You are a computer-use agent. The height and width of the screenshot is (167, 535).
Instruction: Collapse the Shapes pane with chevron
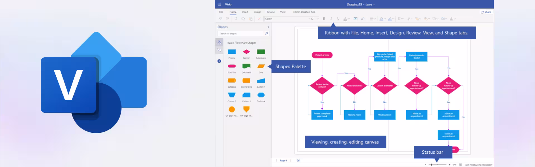pos(268,27)
